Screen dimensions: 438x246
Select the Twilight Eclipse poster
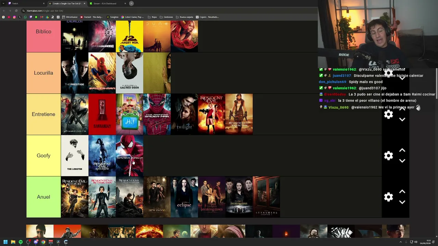184,197
